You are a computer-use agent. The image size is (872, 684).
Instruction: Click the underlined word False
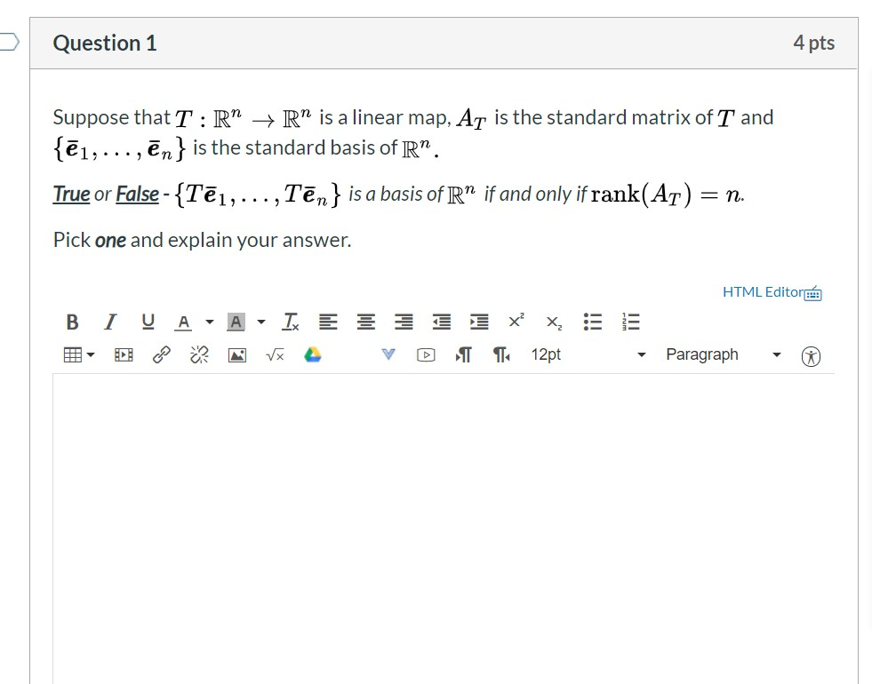(138, 194)
